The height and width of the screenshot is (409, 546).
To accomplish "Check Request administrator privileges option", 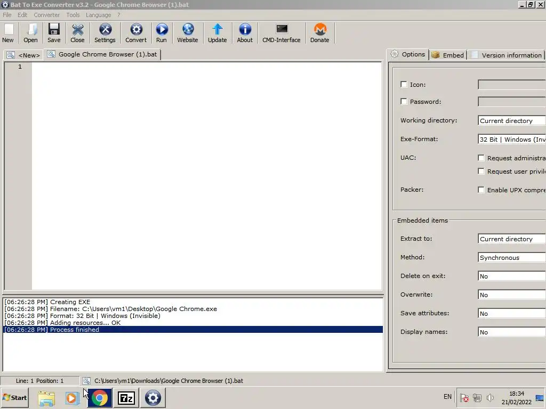I will click(x=481, y=158).
